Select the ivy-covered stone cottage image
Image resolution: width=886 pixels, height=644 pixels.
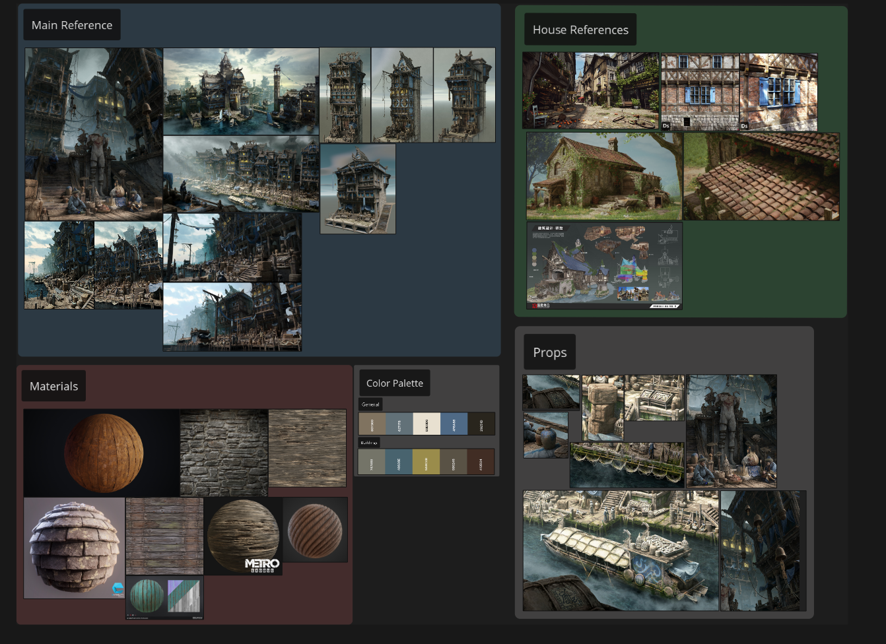604,176
